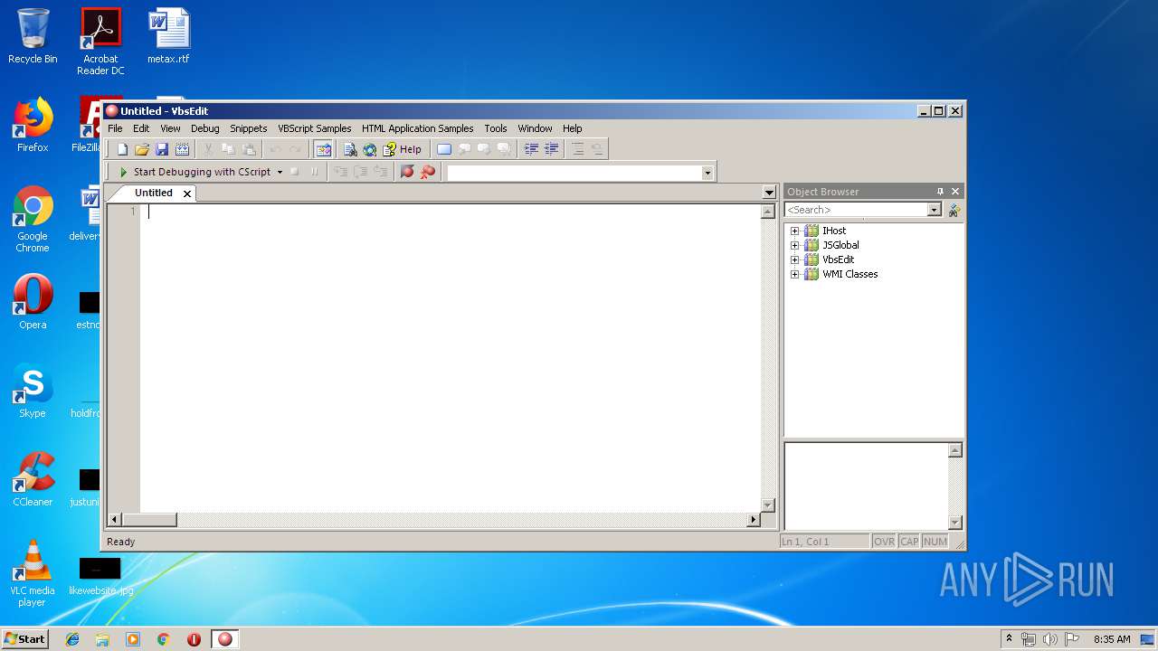This screenshot has width=1158, height=651.
Task: Click the globe icon beside Help
Action: click(x=370, y=149)
